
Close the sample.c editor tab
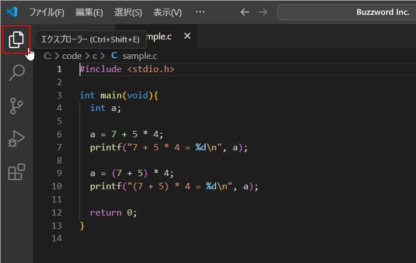[187, 36]
